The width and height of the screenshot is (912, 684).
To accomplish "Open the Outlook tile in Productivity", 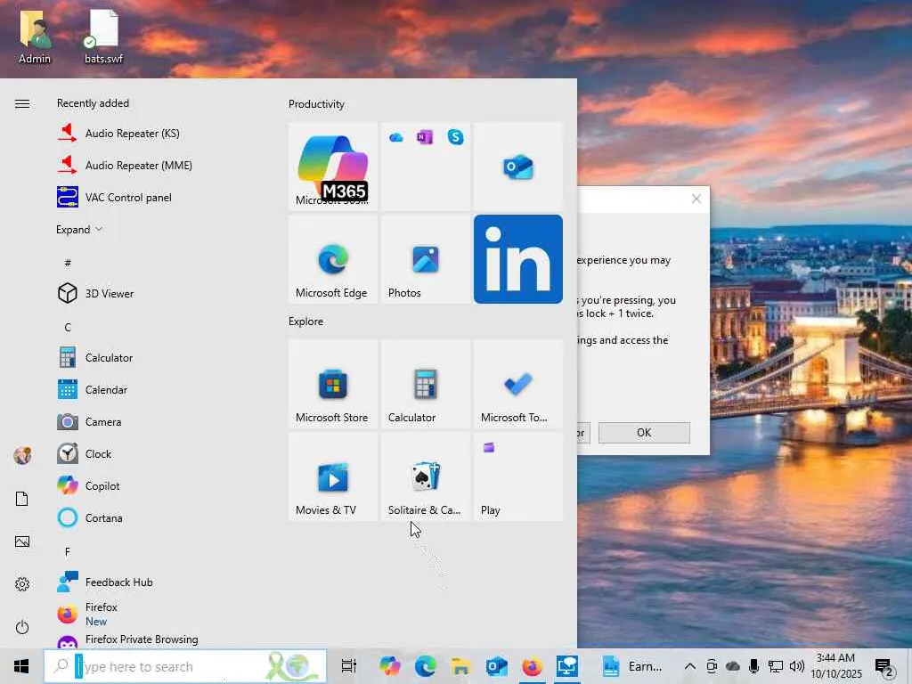I will pos(517,167).
